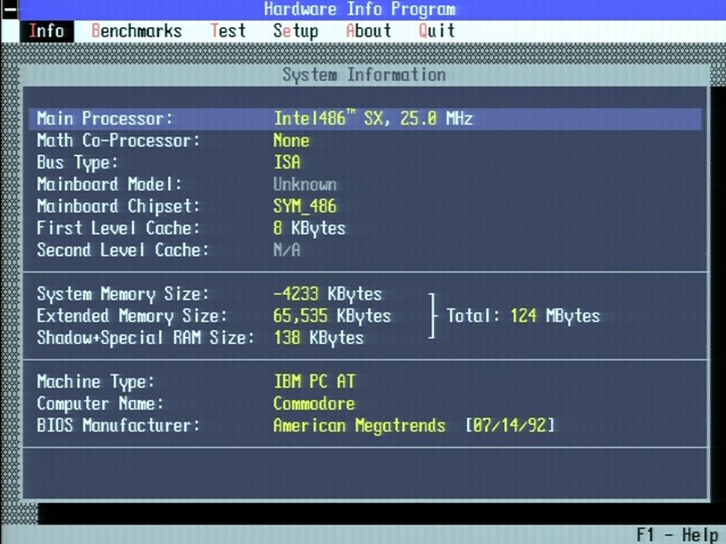Click the -4233 KBytes value
This screenshot has width=726, height=544.
click(328, 294)
